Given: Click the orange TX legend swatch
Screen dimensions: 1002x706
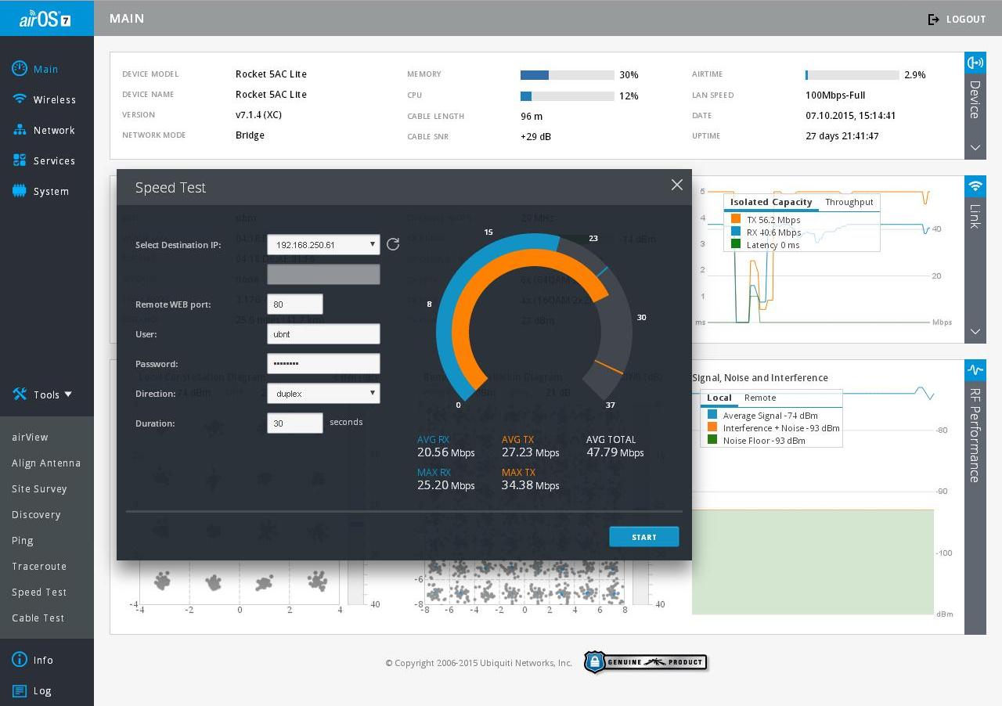Looking at the screenshot, I should tap(735, 219).
